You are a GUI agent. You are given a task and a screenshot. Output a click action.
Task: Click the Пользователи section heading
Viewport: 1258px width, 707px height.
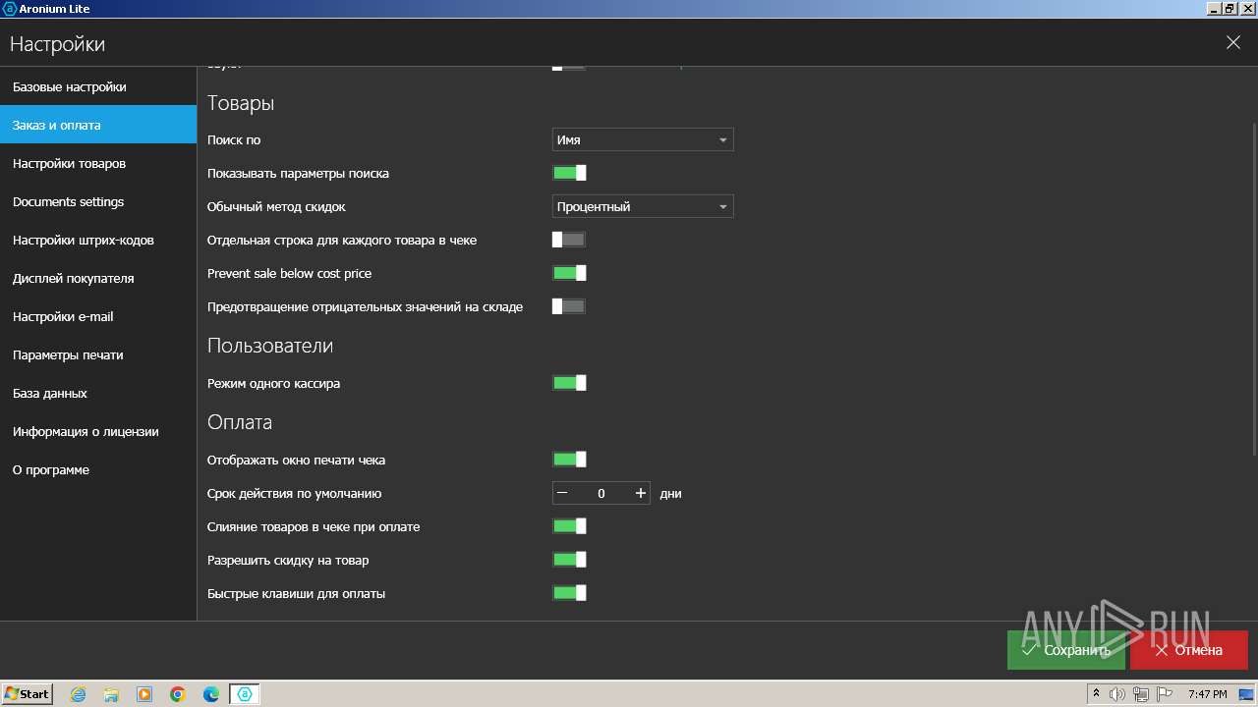[x=270, y=346]
